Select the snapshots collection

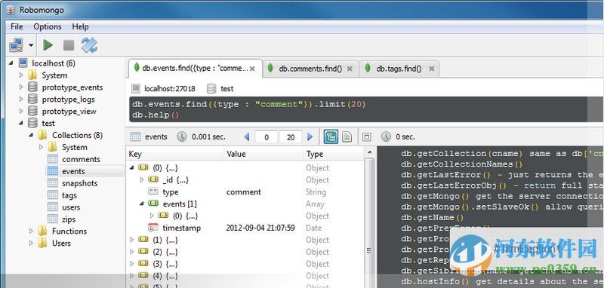pyautogui.click(x=80, y=183)
